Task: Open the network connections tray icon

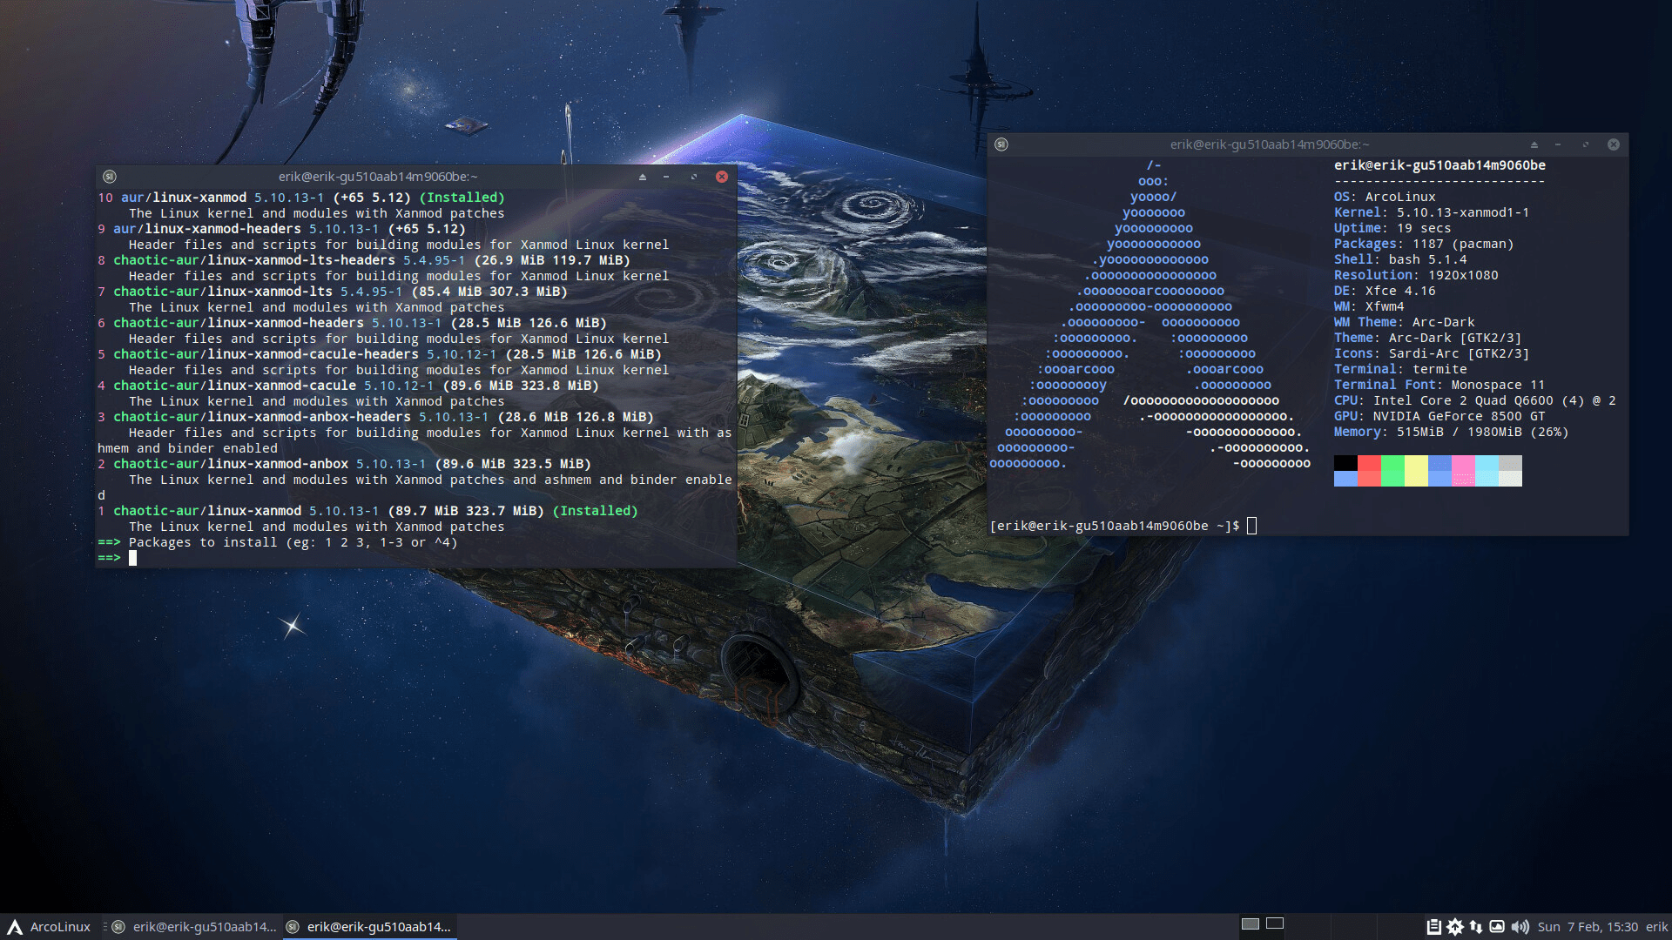Action: click(1476, 927)
